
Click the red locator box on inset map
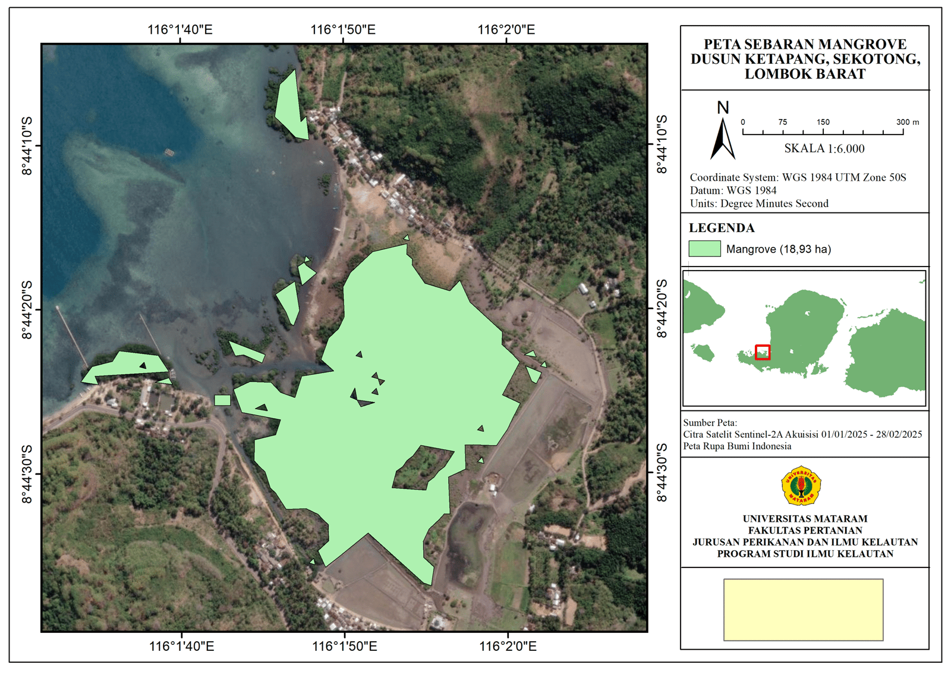coord(762,352)
